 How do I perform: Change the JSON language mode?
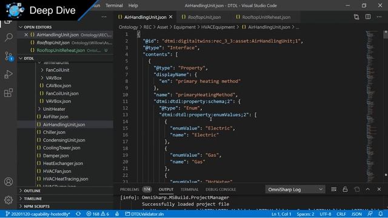point(356,214)
